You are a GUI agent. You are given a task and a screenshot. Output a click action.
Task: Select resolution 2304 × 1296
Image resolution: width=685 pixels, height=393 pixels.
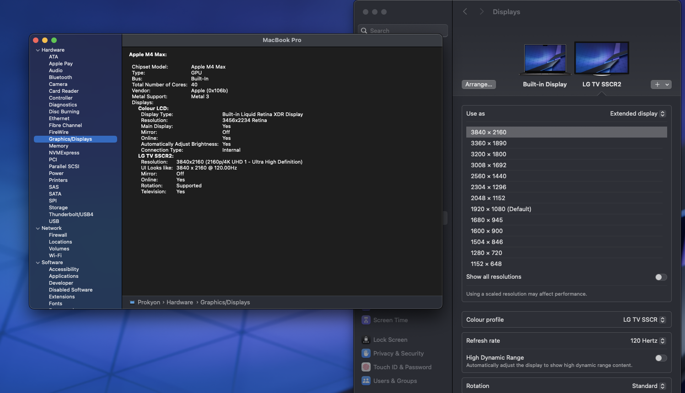pyautogui.click(x=566, y=187)
